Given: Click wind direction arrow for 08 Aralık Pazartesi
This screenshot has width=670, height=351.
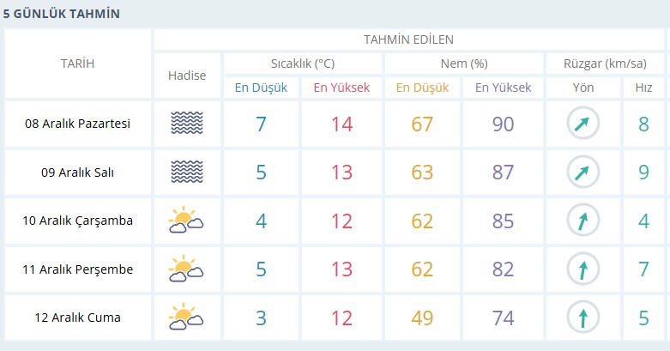Looking at the screenshot, I should coord(582,124).
